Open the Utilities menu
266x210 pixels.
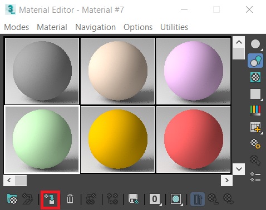174,27
